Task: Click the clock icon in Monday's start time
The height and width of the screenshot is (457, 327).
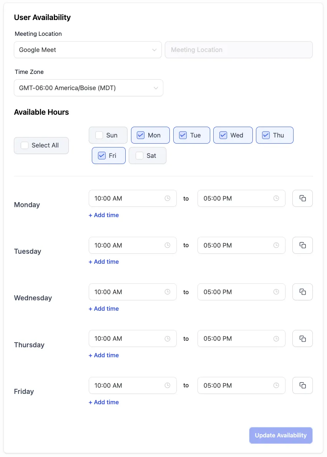Action: (168, 198)
